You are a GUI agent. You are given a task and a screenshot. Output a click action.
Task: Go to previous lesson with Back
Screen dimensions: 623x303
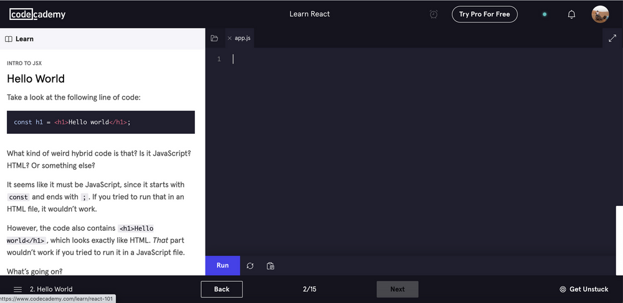pyautogui.click(x=222, y=289)
